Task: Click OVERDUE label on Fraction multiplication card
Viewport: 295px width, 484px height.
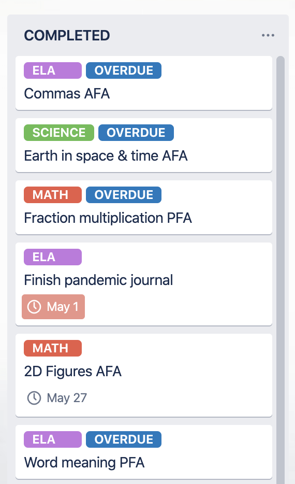Action: [124, 195]
